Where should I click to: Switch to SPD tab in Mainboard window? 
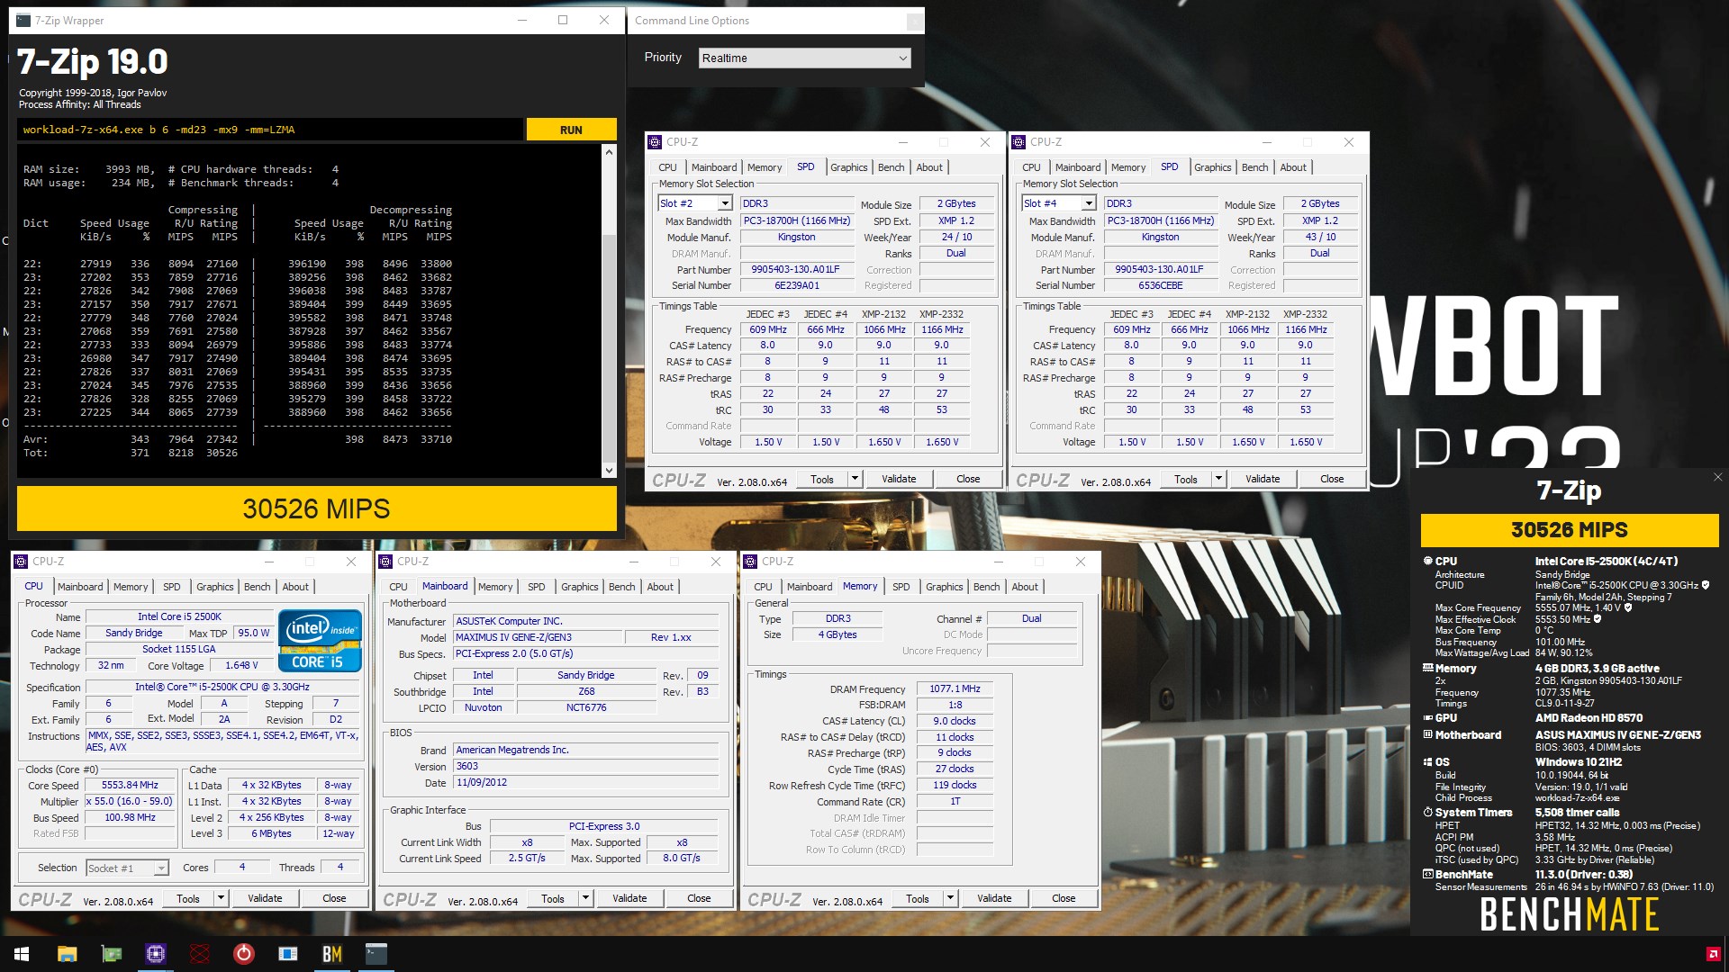click(537, 587)
